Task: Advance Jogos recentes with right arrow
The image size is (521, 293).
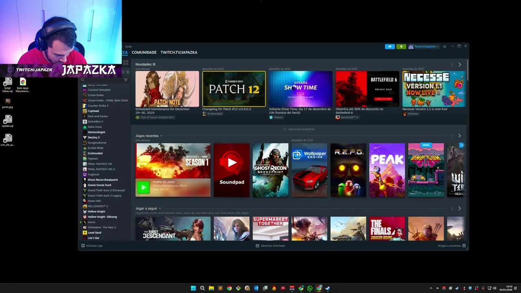Action: click(460, 136)
